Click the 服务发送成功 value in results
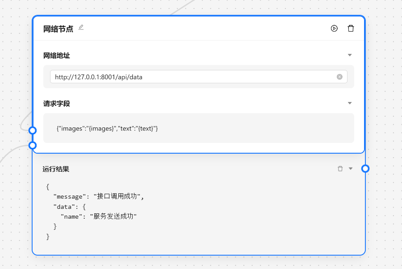 [113, 216]
